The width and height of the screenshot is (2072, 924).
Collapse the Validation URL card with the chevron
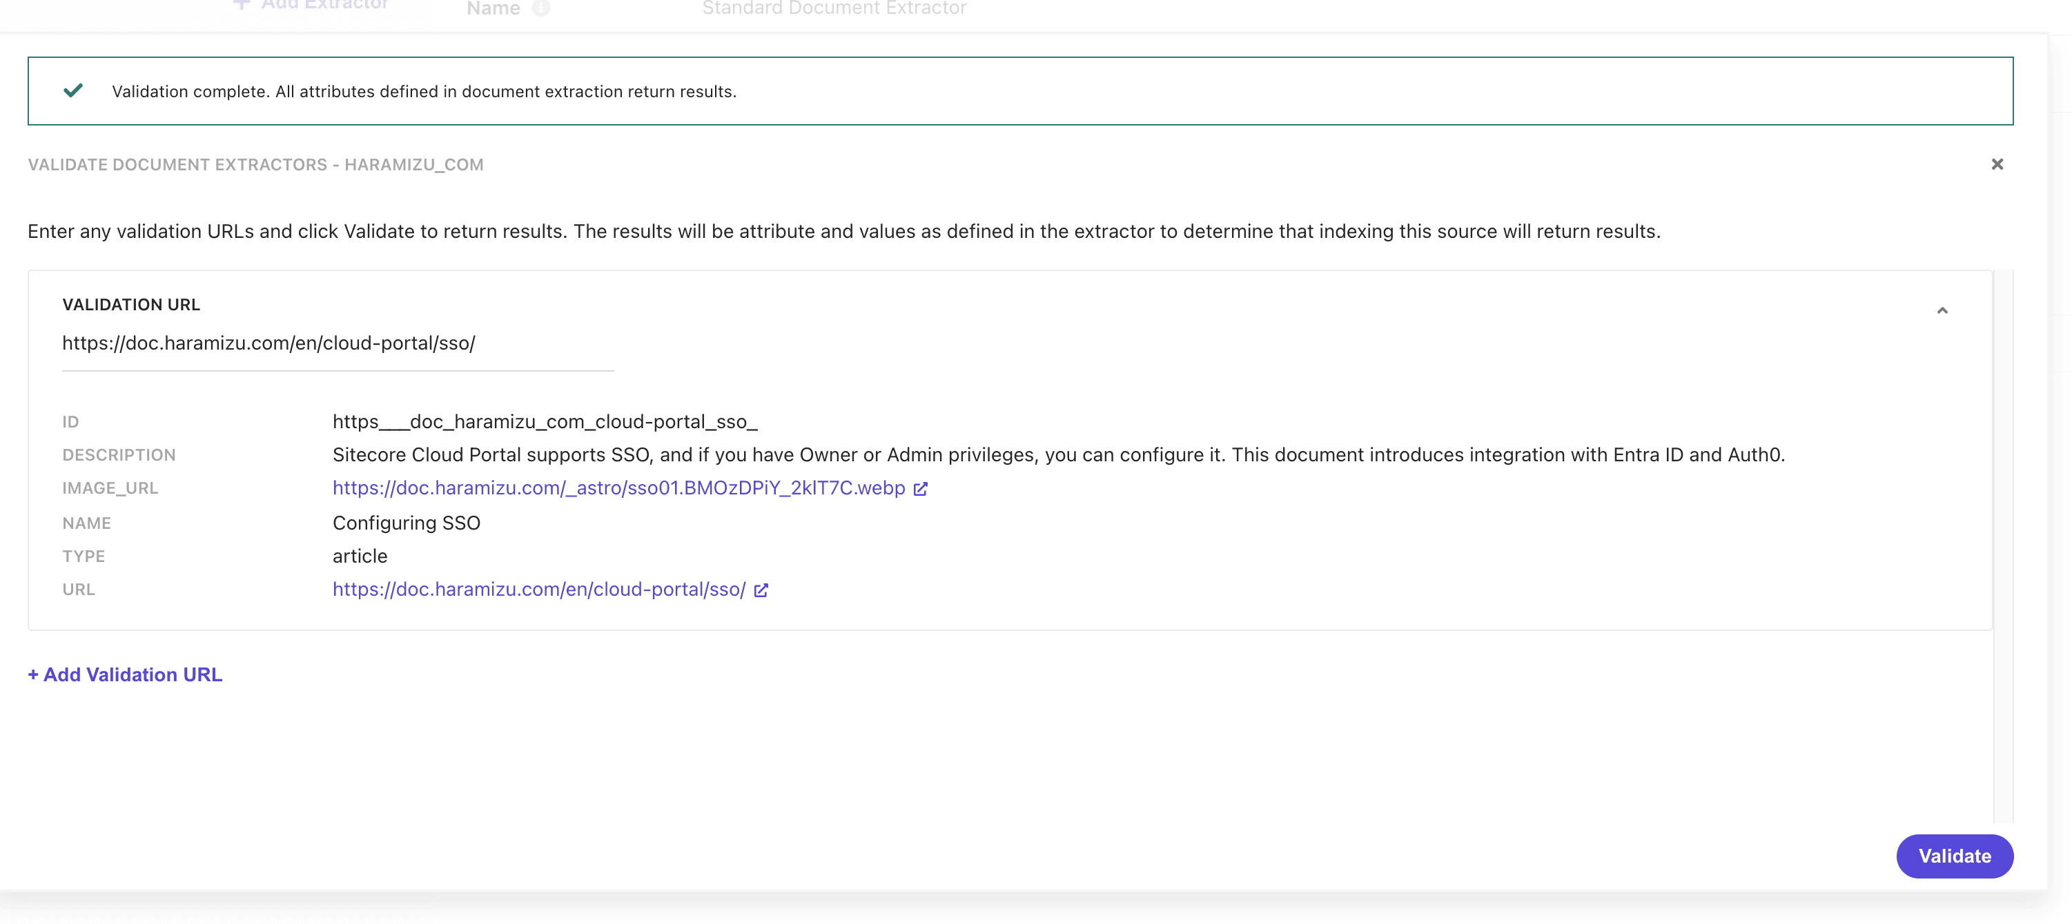click(1942, 311)
